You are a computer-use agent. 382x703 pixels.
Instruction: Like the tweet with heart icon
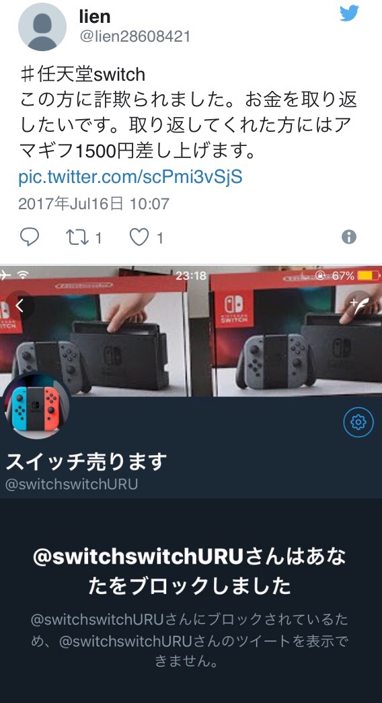[139, 237]
